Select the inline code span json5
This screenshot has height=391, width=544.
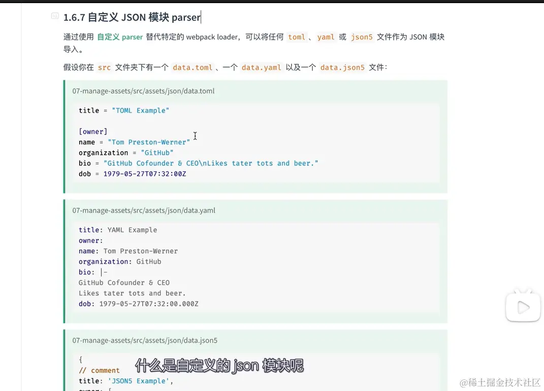click(x=362, y=37)
